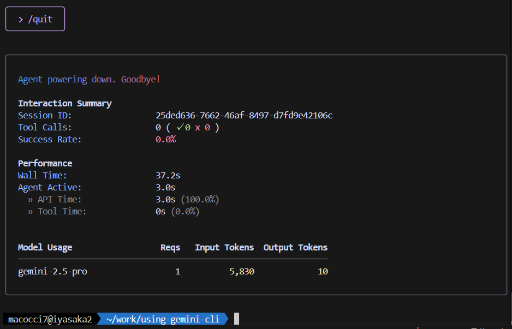Image resolution: width=512 pixels, height=329 pixels.
Task: Click the Performance heading
Action: tap(45, 164)
